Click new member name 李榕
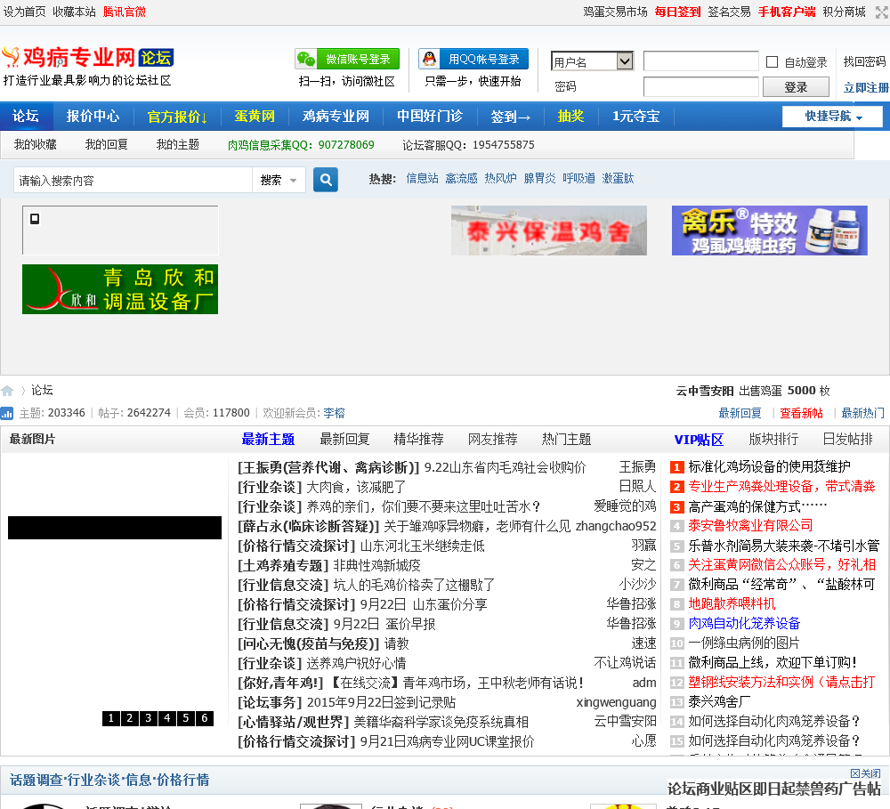Image resolution: width=890 pixels, height=809 pixels. (x=334, y=413)
